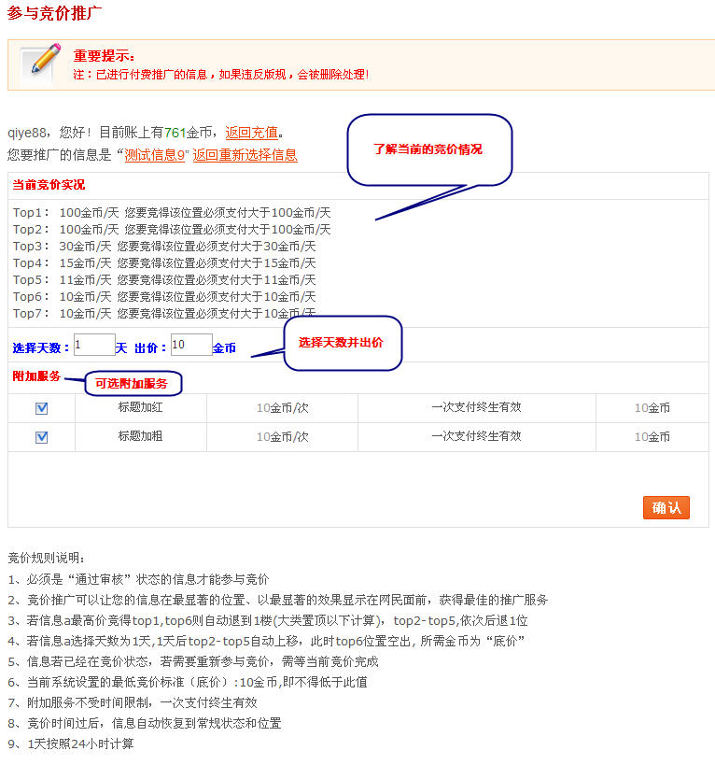Click the 可选附加服务 callout bubble
Image resolution: width=715 pixels, height=765 pixels.
[133, 383]
